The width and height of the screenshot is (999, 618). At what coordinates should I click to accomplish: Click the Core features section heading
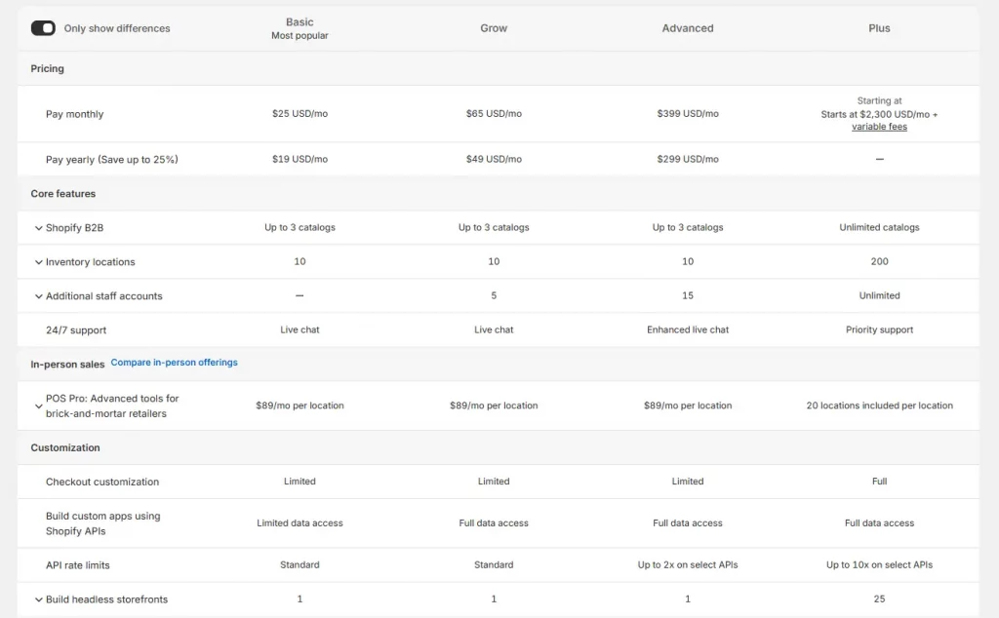[x=63, y=193]
